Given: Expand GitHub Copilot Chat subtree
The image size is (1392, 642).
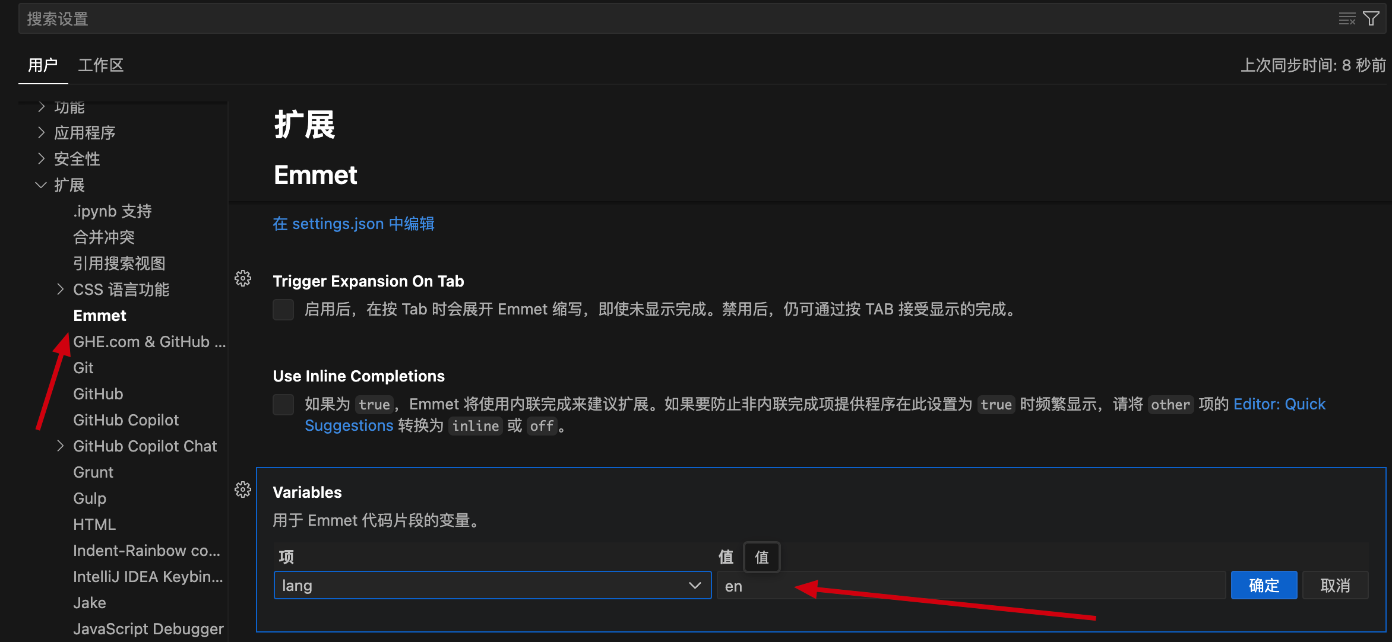Looking at the screenshot, I should tap(61, 446).
